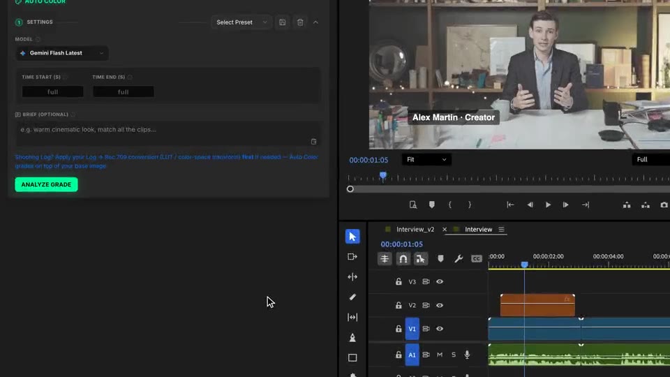Image resolution: width=670 pixels, height=377 pixels.
Task: Toggle V1 track targeting
Action: 412,329
